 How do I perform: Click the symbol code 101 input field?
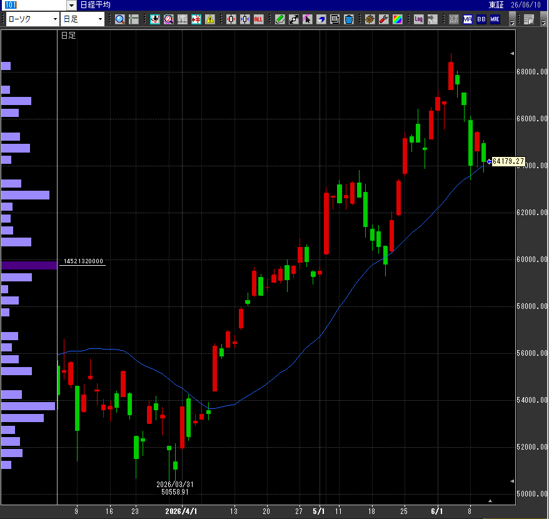coord(34,5)
